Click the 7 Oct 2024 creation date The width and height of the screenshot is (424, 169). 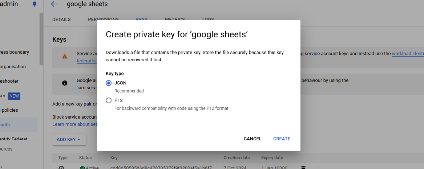(234, 168)
